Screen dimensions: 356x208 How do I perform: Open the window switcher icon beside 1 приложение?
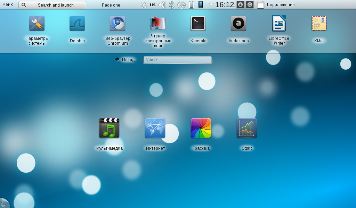click(x=260, y=5)
